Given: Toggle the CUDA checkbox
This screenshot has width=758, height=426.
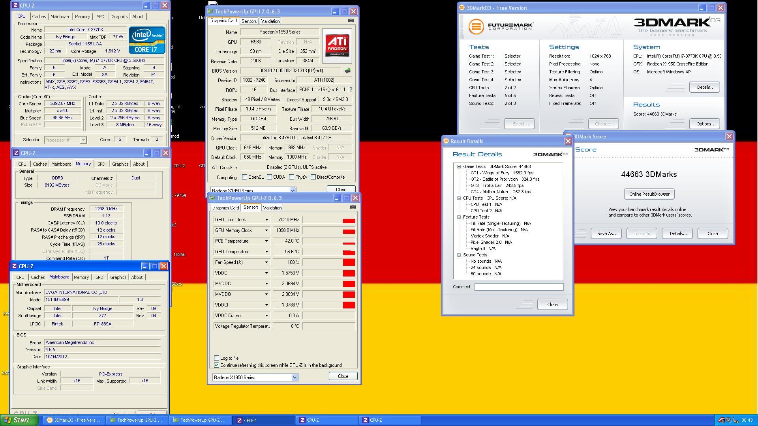Looking at the screenshot, I should [269, 177].
